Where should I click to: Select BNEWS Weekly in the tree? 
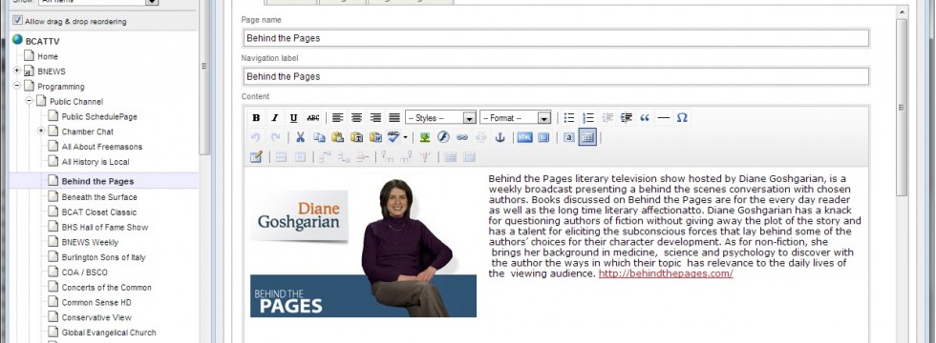pyautogui.click(x=90, y=242)
